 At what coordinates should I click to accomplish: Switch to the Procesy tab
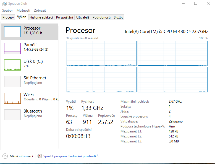tap(8, 17)
